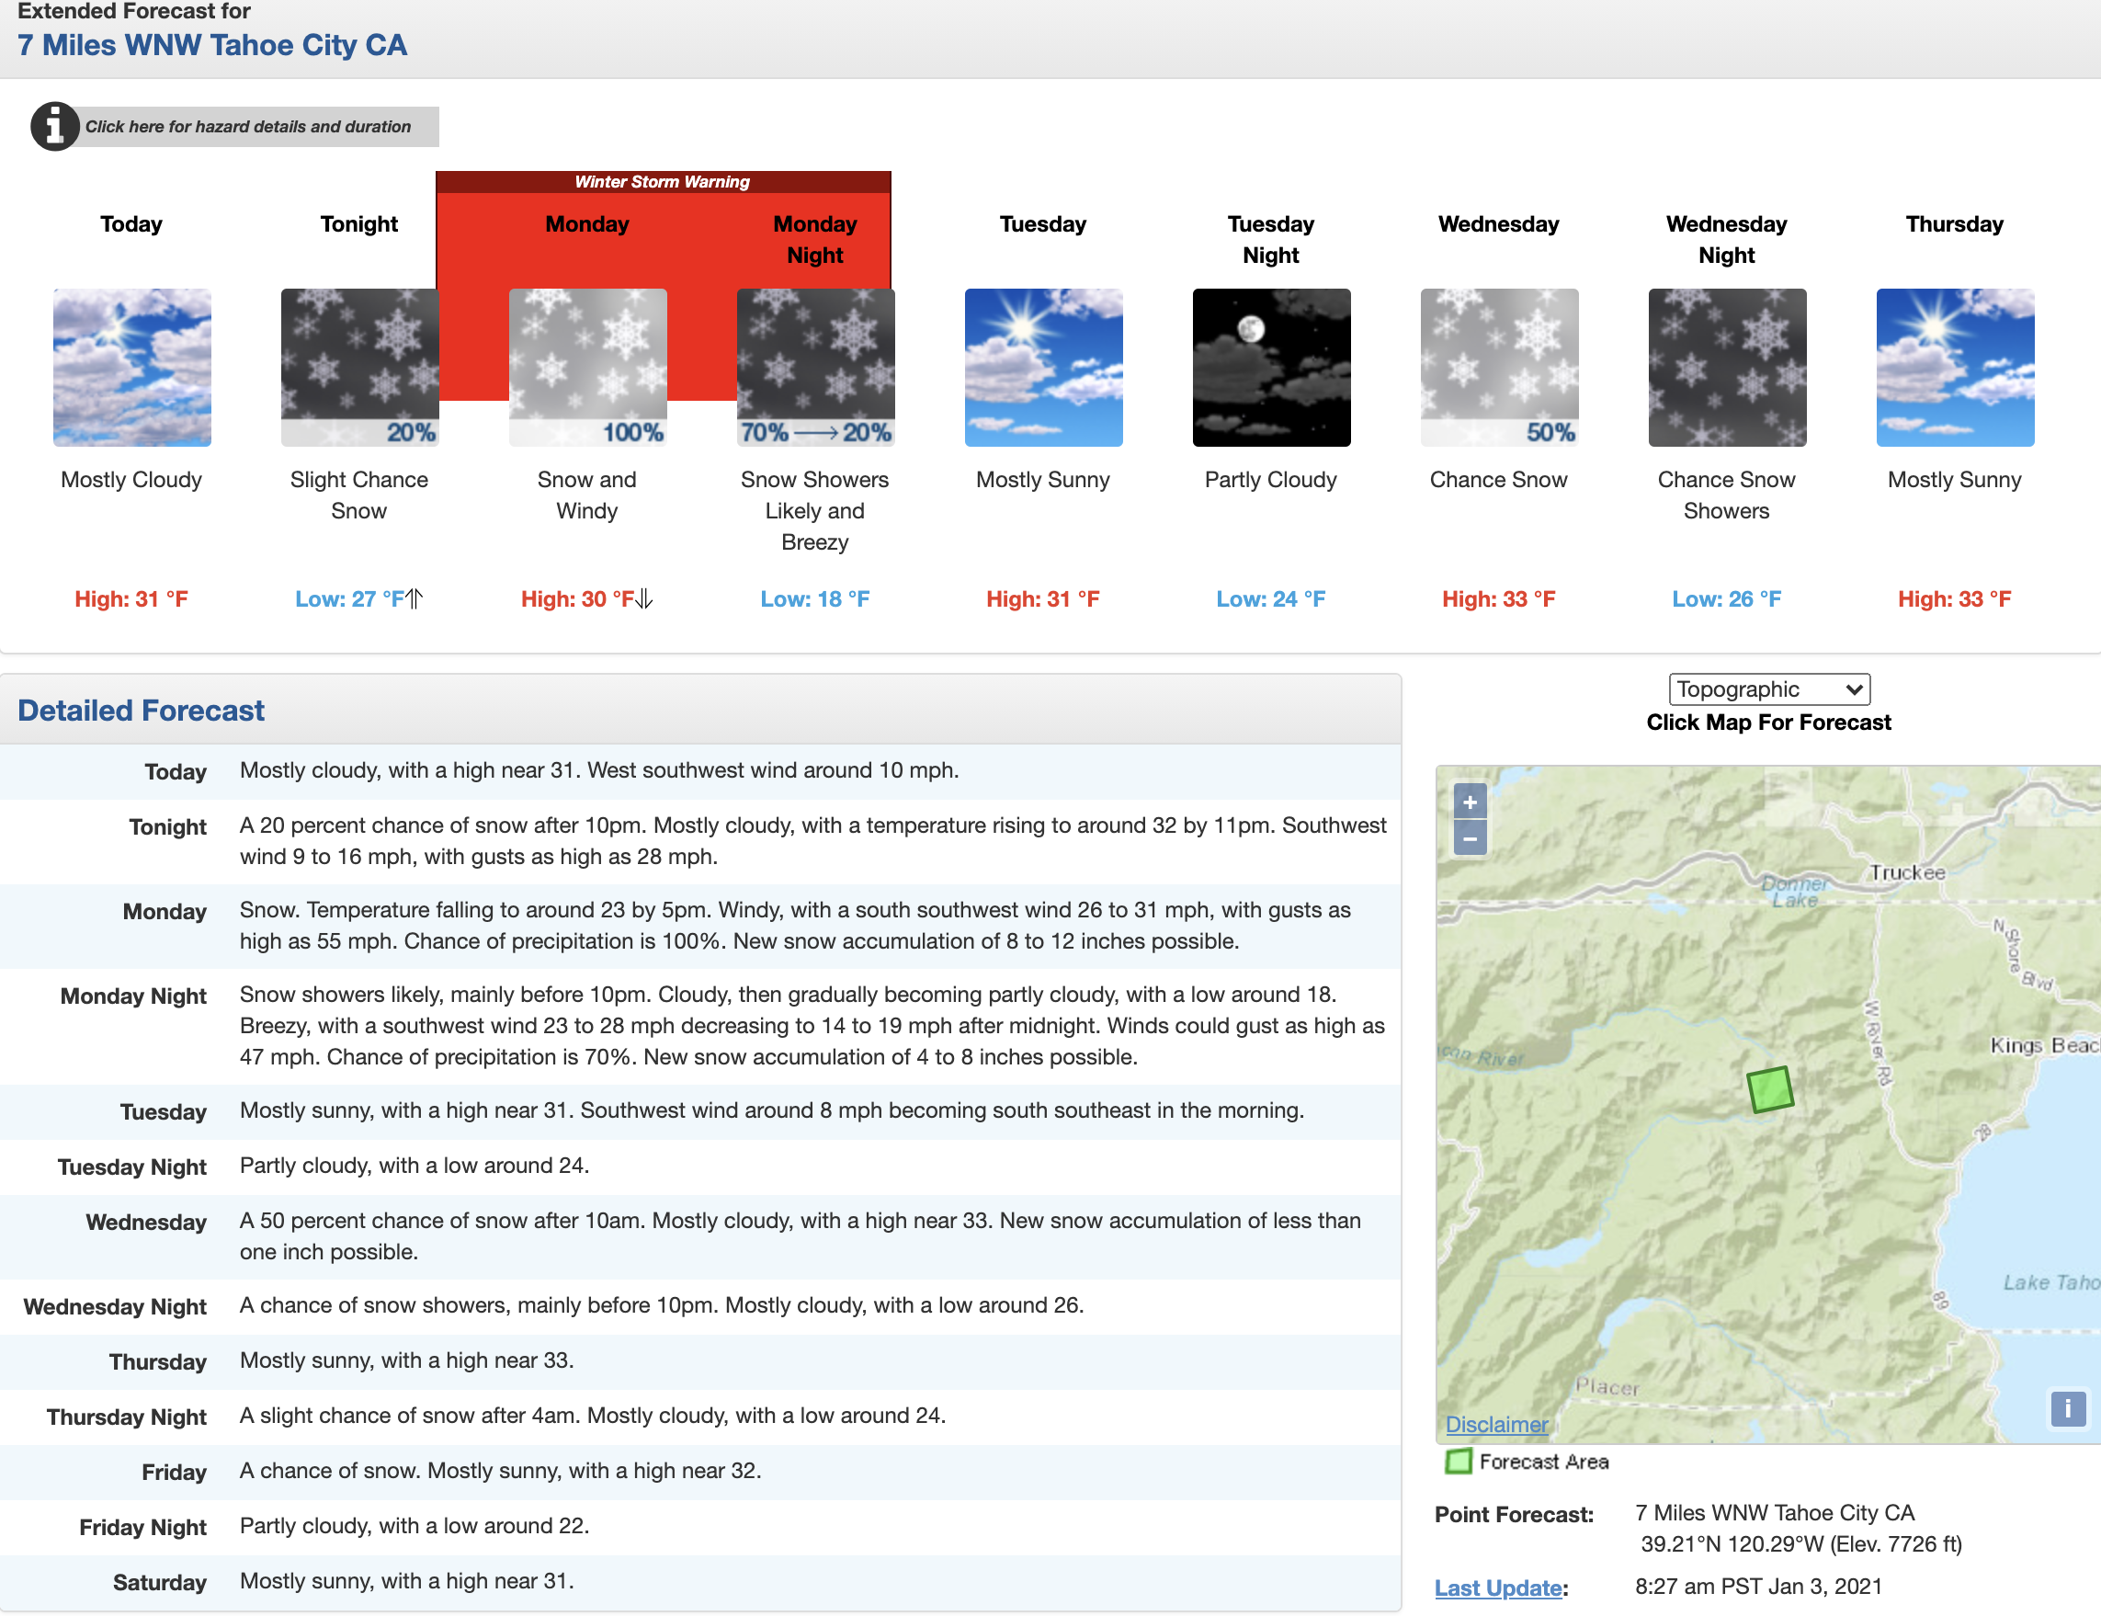The image size is (2101, 1616).
Task: Click Today's mostly cloudy weather icon
Action: click(131, 368)
